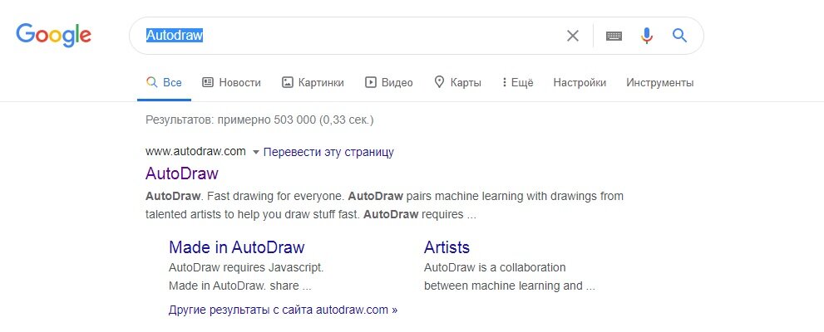This screenshot has width=824, height=332.
Task: Open the AutoDraw result title
Action: 182,173
